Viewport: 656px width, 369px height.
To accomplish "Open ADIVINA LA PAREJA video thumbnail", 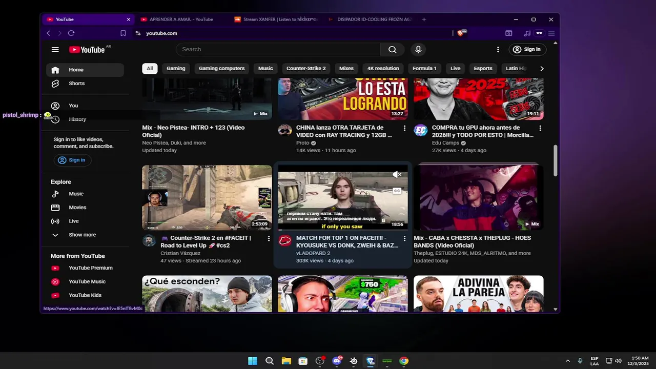I will (x=479, y=294).
